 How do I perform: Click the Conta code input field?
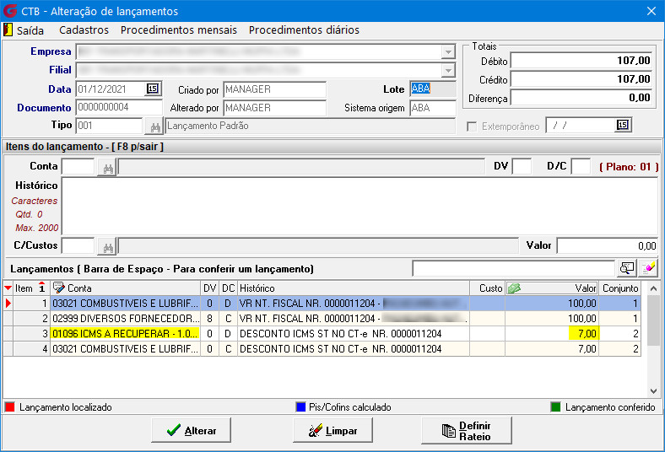(x=78, y=166)
